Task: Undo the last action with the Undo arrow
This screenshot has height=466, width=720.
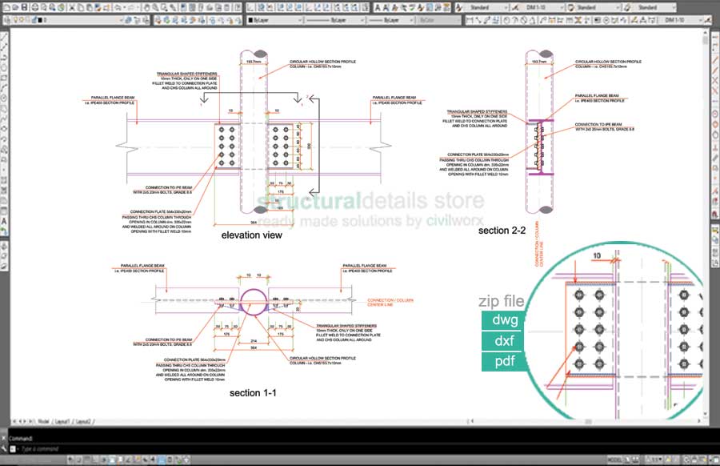Action: click(117, 7)
